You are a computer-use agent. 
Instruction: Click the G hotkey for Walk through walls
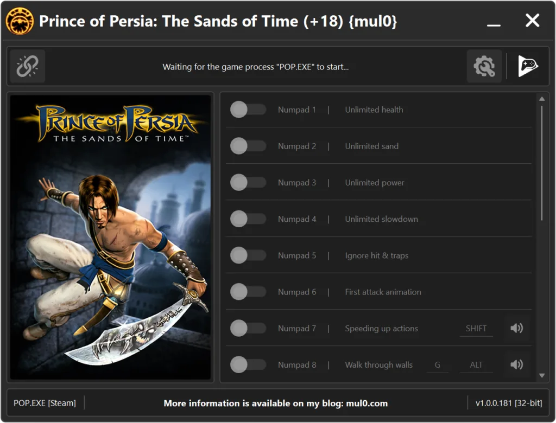pyautogui.click(x=438, y=364)
